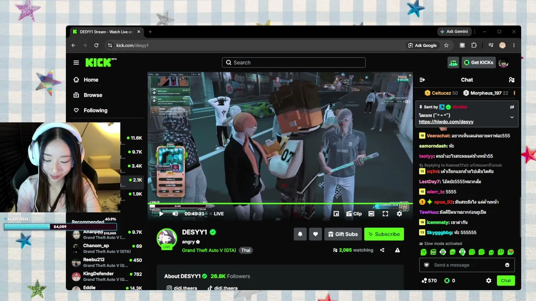This screenshot has height=301, width=536.
Task: Bookmark this page with the star icon
Action: pos(446,45)
